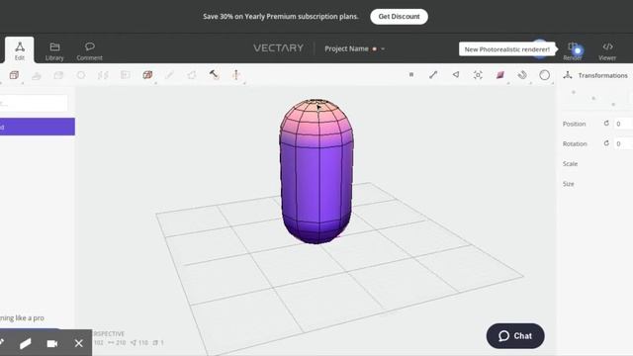
Task: Click the Get Discount button
Action: (399, 17)
